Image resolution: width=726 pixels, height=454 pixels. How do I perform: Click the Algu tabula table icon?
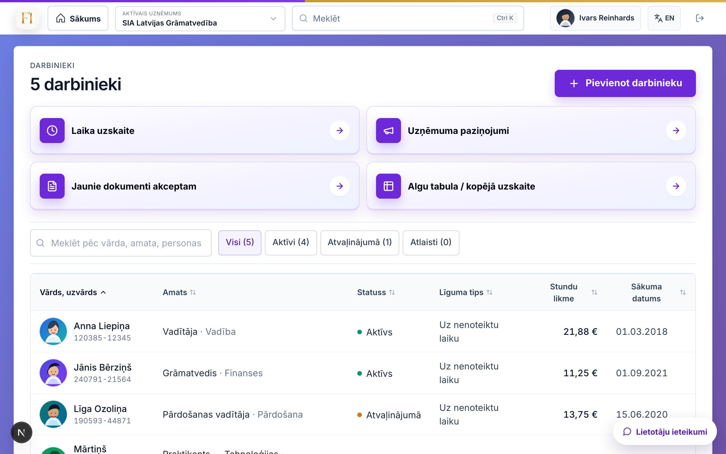(x=388, y=186)
